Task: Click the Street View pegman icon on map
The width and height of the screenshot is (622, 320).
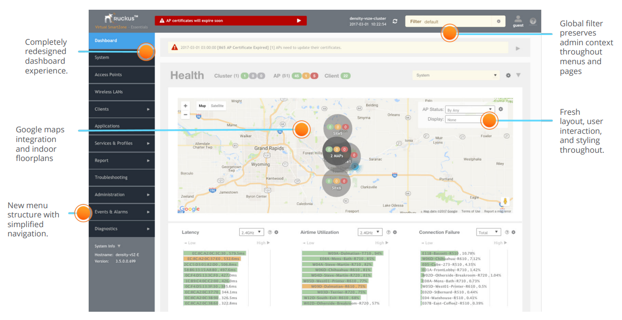Action: click(x=505, y=201)
